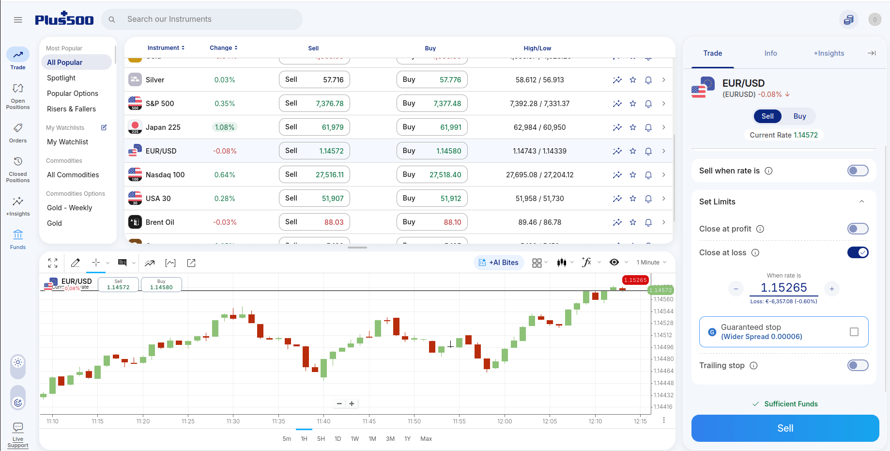
Task: Switch to the +Insights tab in trade panel
Action: [x=829, y=53]
